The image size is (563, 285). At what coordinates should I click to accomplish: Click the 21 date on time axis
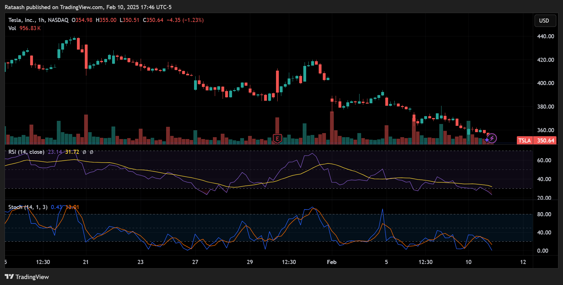(86, 262)
